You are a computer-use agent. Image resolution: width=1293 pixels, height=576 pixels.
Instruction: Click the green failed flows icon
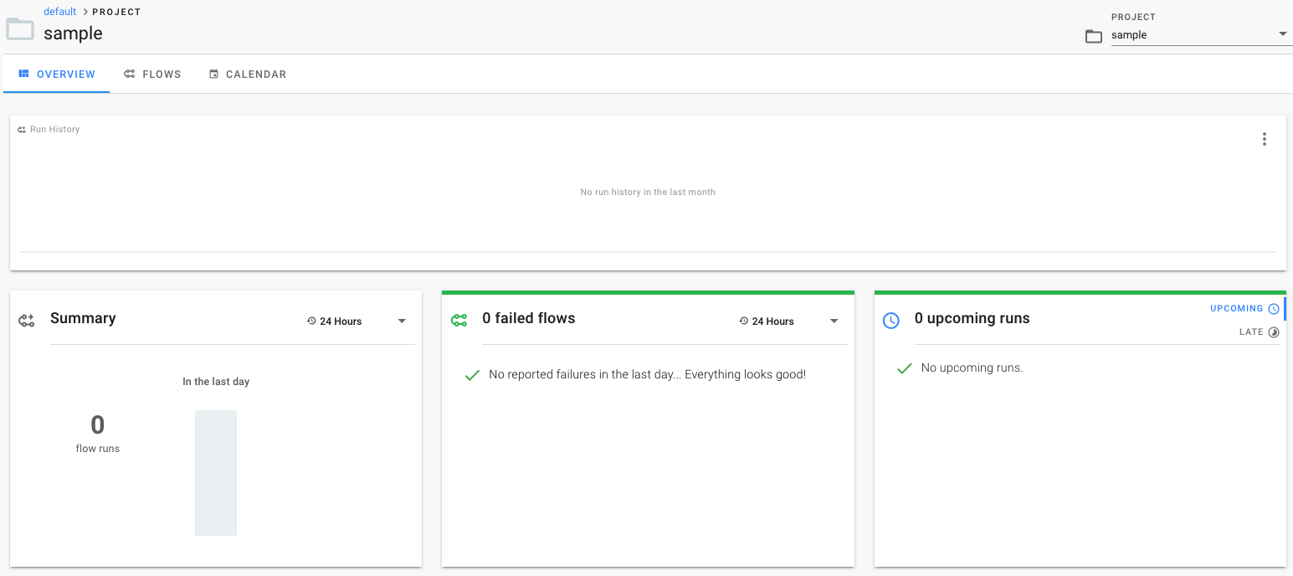(x=459, y=320)
